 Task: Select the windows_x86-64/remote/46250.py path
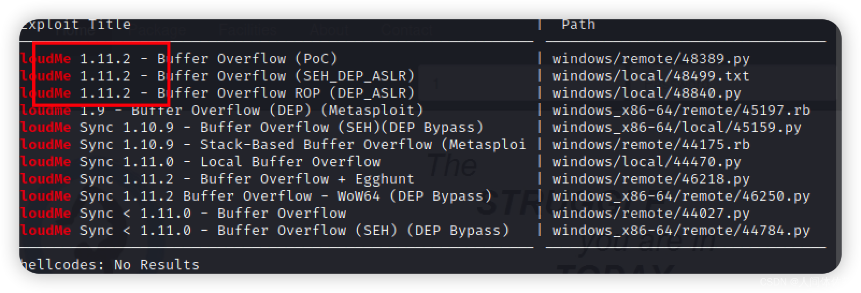point(680,196)
